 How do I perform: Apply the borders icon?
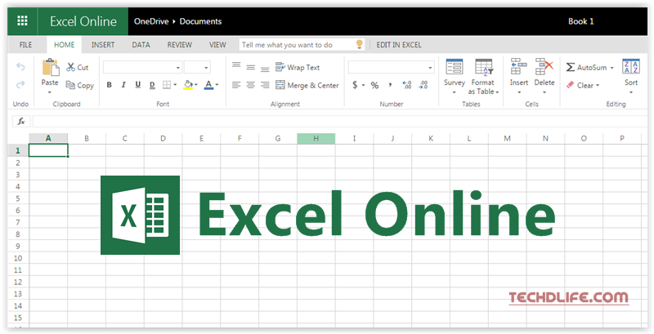167,85
